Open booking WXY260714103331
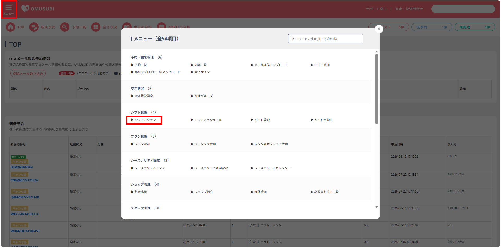This screenshot has width=501, height=248. tap(24, 214)
